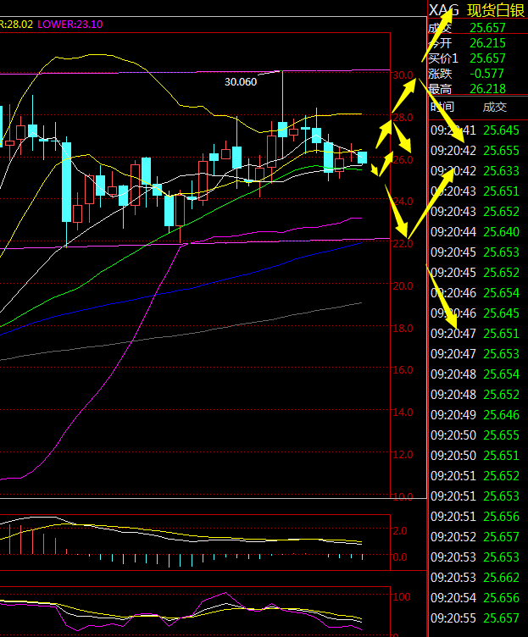The image size is (528, 637).
Task: Click the 30.060 high price annotation
Action: [241, 82]
